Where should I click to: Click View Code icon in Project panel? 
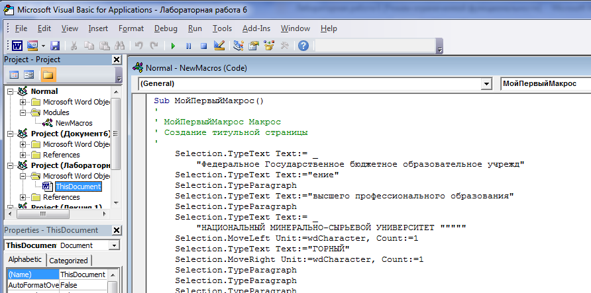point(14,75)
